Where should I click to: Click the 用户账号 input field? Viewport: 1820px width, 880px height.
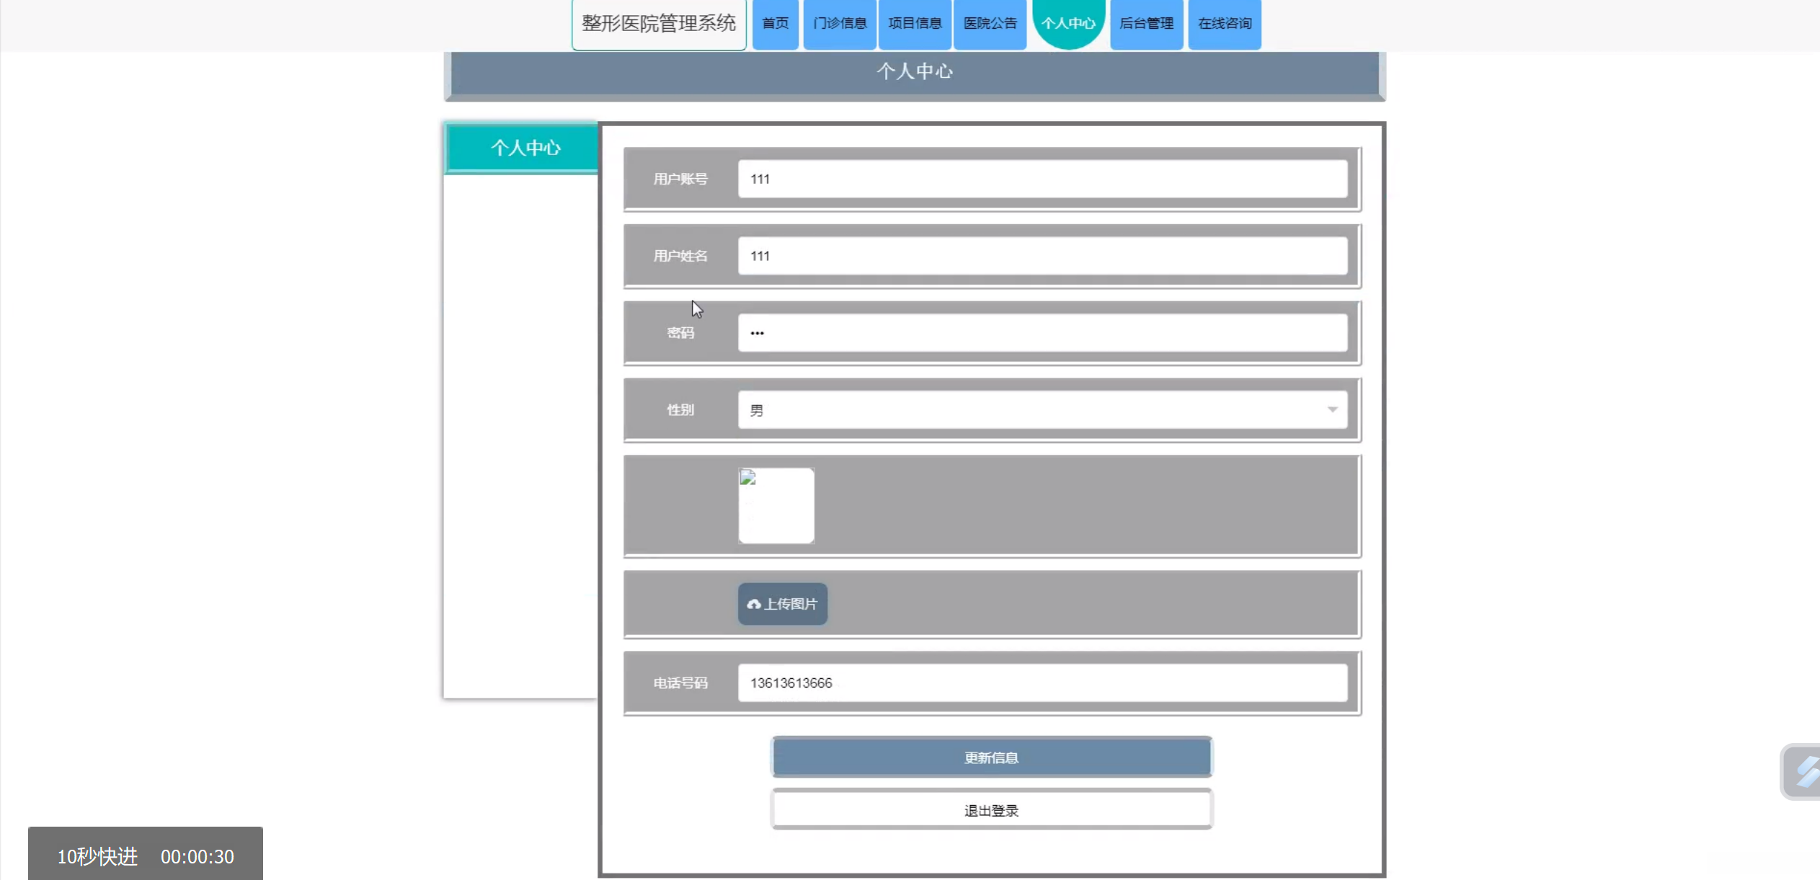(x=1042, y=179)
